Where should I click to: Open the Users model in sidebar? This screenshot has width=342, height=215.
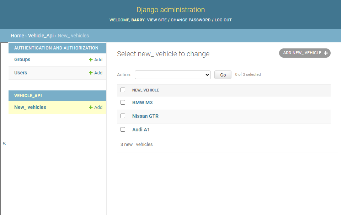click(x=21, y=73)
